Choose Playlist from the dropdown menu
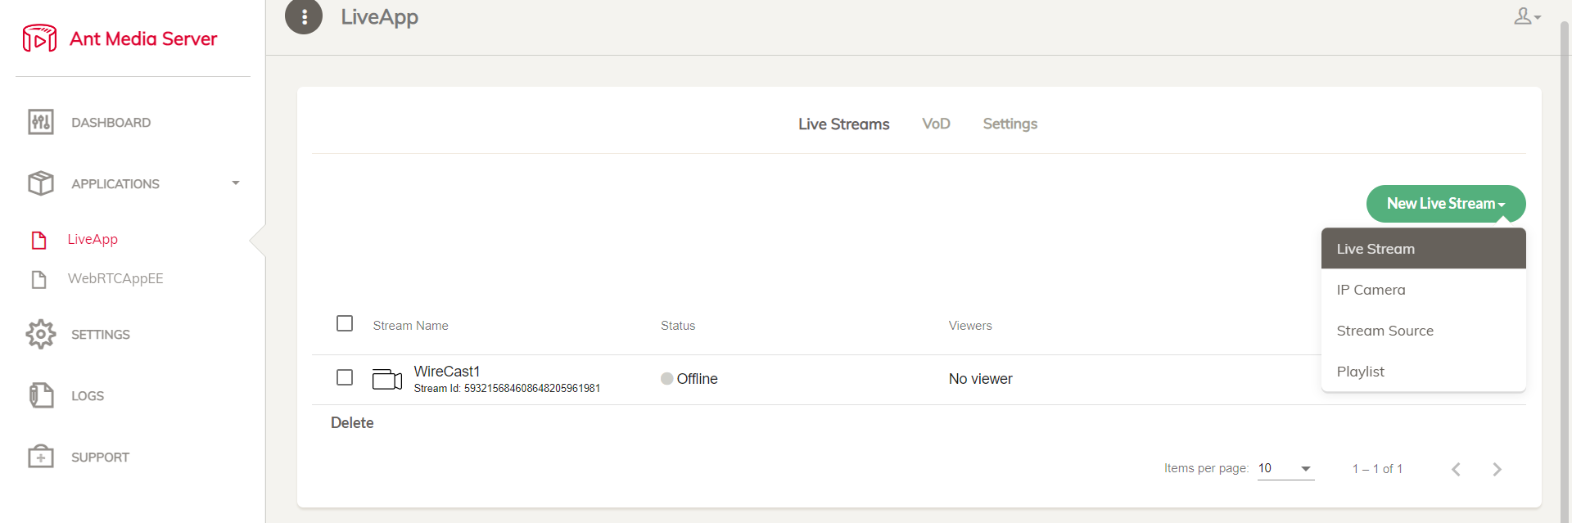Image resolution: width=1572 pixels, height=523 pixels. 1424,372
